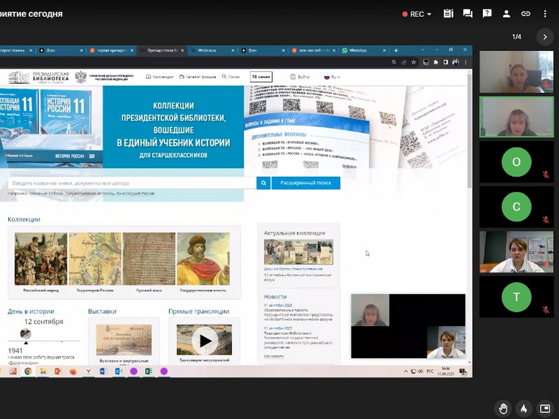Expand the REC recording dropdown
The image size is (559, 419).
[417, 14]
